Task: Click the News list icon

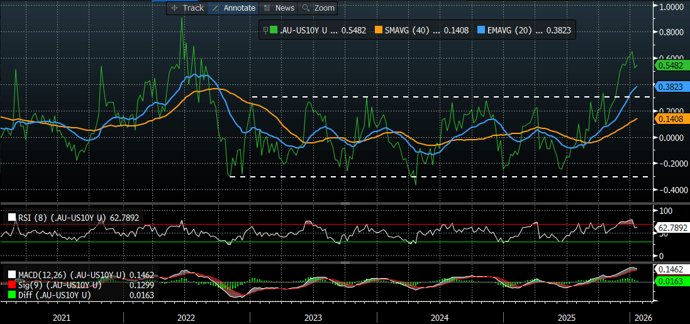Action: [267, 8]
